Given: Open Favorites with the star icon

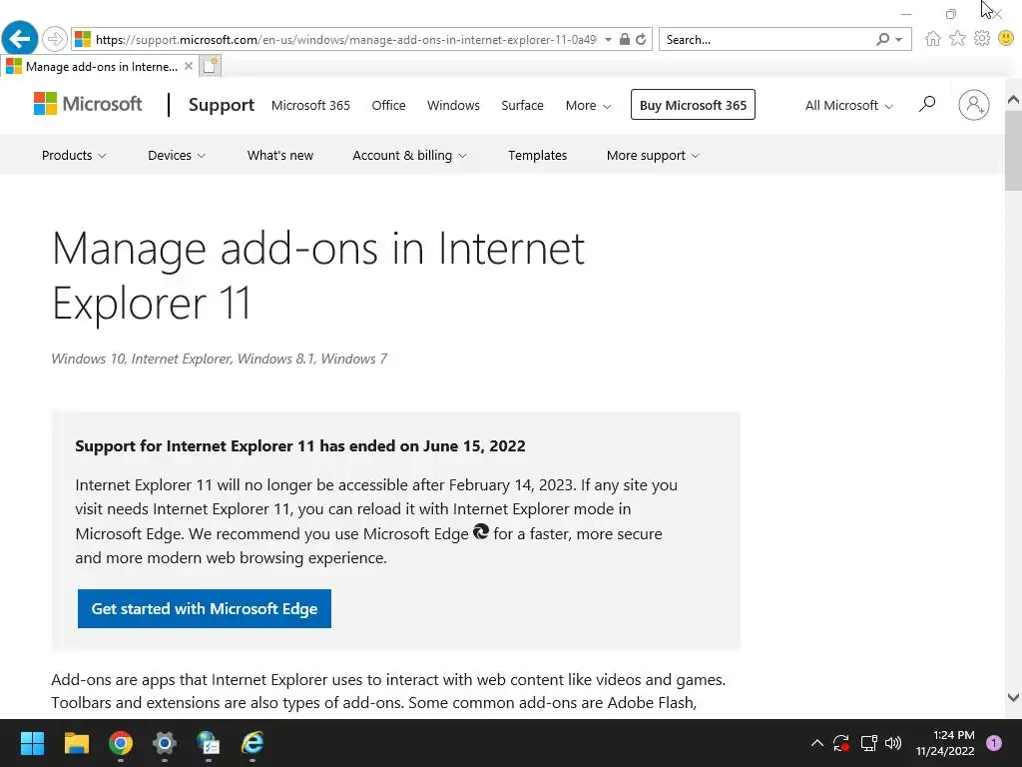Looking at the screenshot, I should [x=957, y=39].
